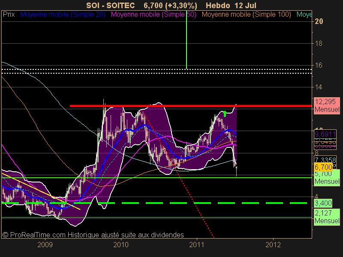Click the 2011 label on time axis
343x257 pixels.
click(197, 245)
